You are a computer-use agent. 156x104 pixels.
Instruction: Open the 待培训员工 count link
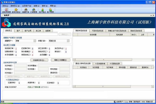49,52
